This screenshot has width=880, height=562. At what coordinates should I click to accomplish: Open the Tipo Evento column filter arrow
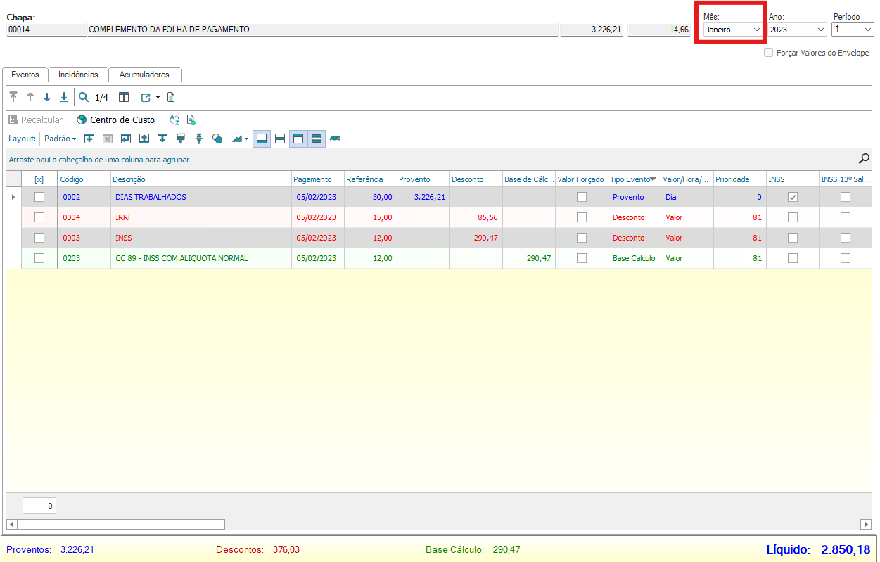(653, 179)
